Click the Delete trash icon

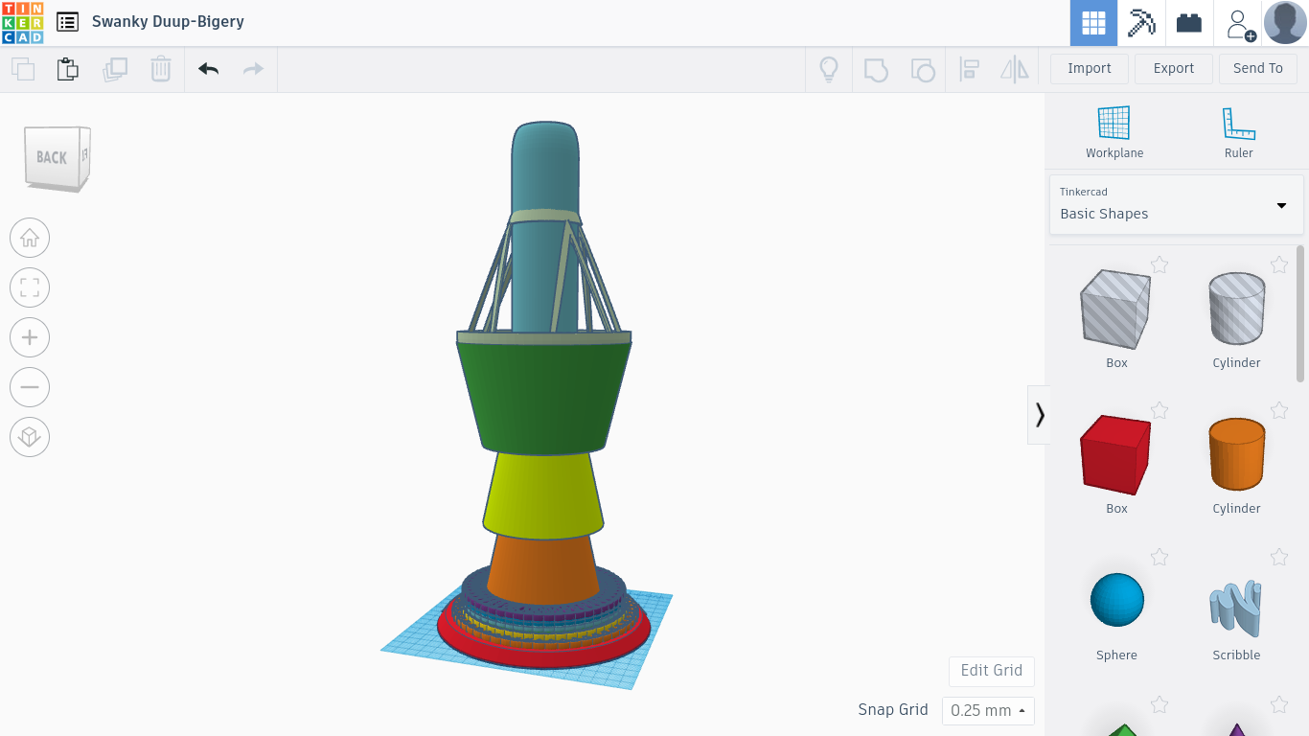(x=161, y=69)
